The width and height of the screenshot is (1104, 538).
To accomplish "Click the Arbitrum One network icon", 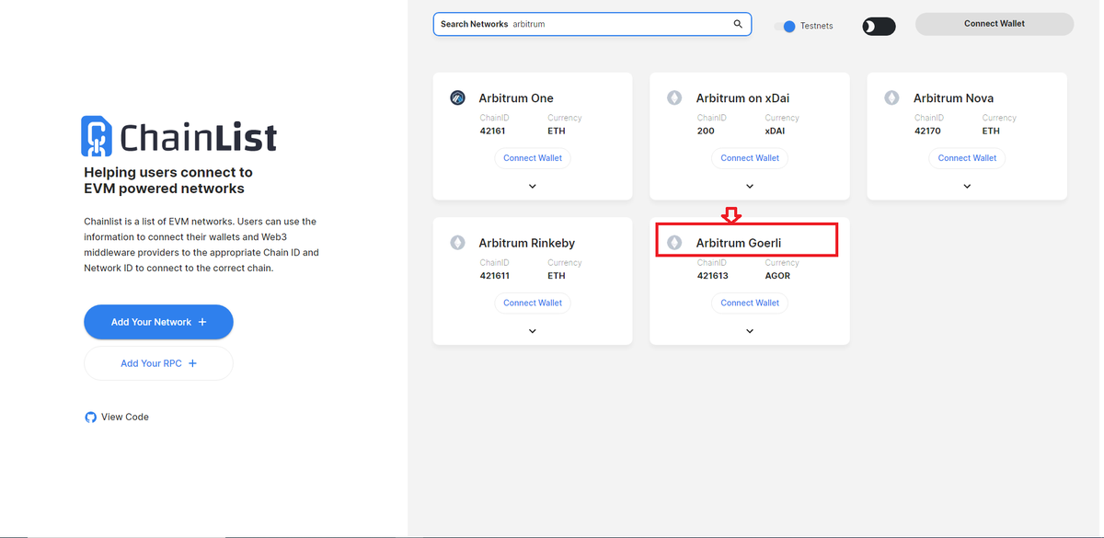I will click(457, 97).
